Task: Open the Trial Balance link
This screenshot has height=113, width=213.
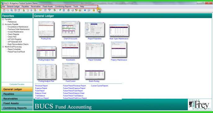Action: (40, 96)
